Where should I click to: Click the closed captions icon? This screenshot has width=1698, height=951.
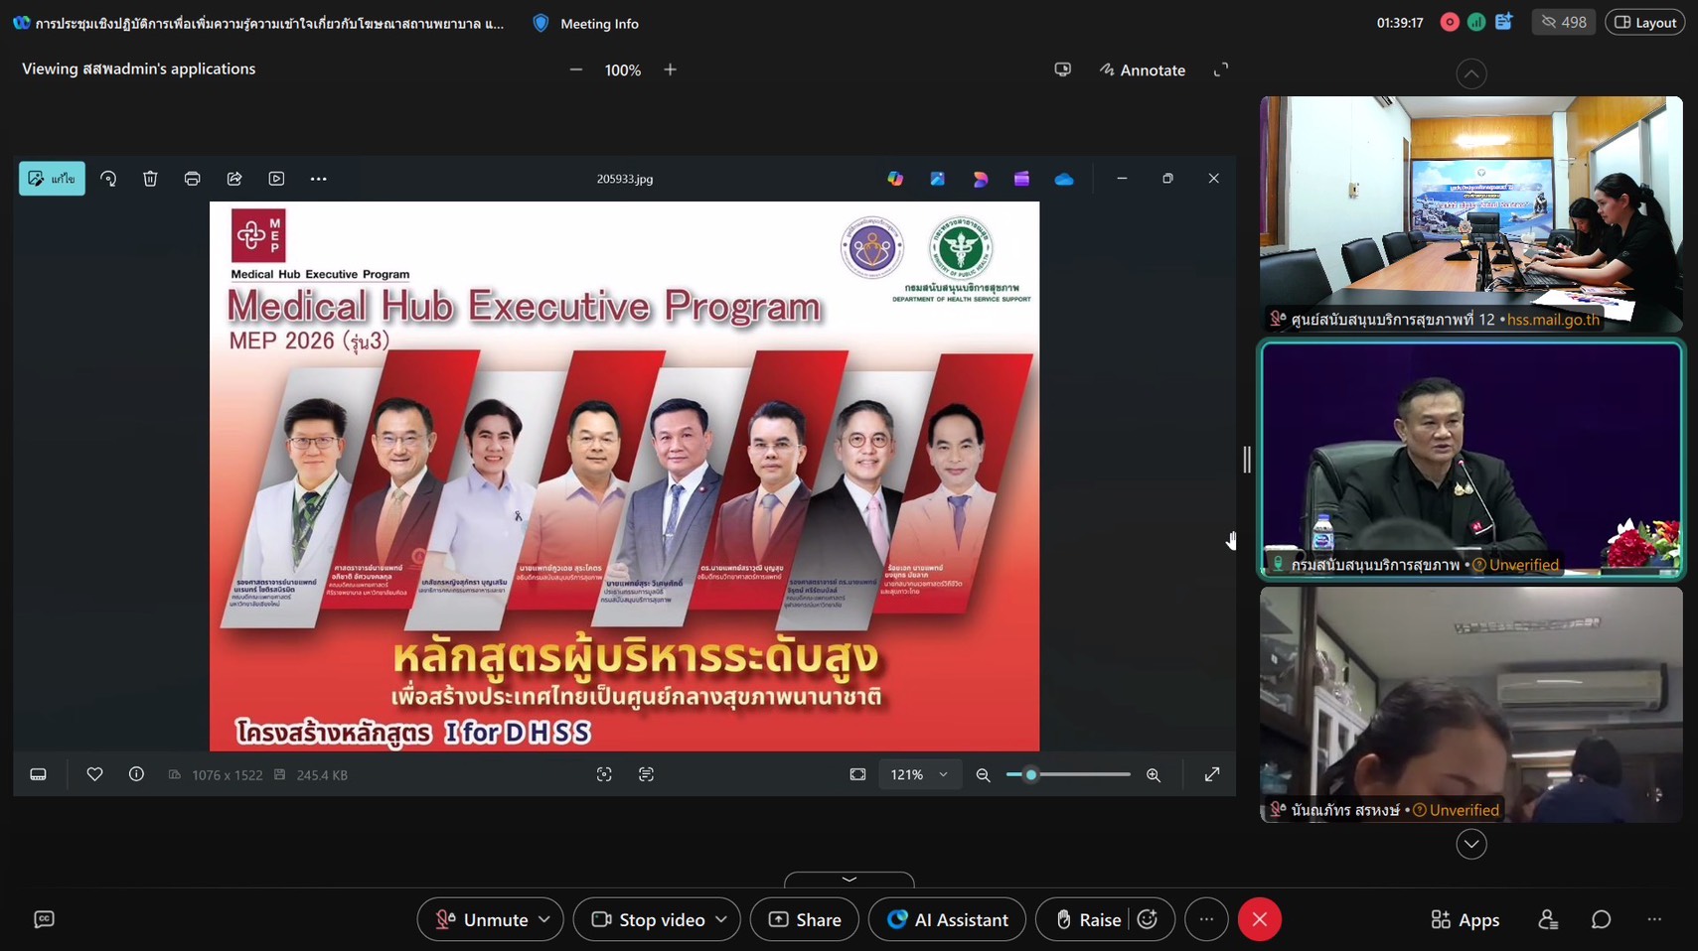coord(44,919)
